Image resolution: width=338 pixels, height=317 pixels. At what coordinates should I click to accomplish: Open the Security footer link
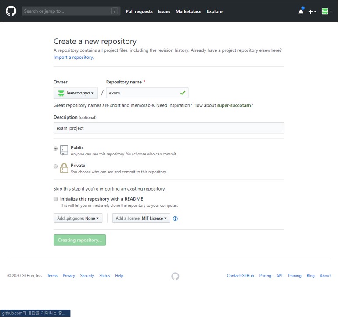point(87,276)
